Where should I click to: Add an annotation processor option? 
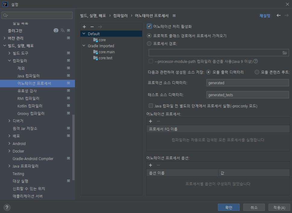pos(151,165)
